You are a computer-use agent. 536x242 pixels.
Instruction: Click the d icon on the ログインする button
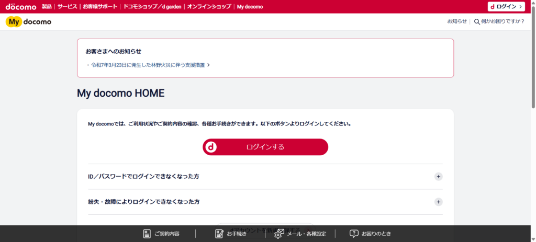click(211, 147)
